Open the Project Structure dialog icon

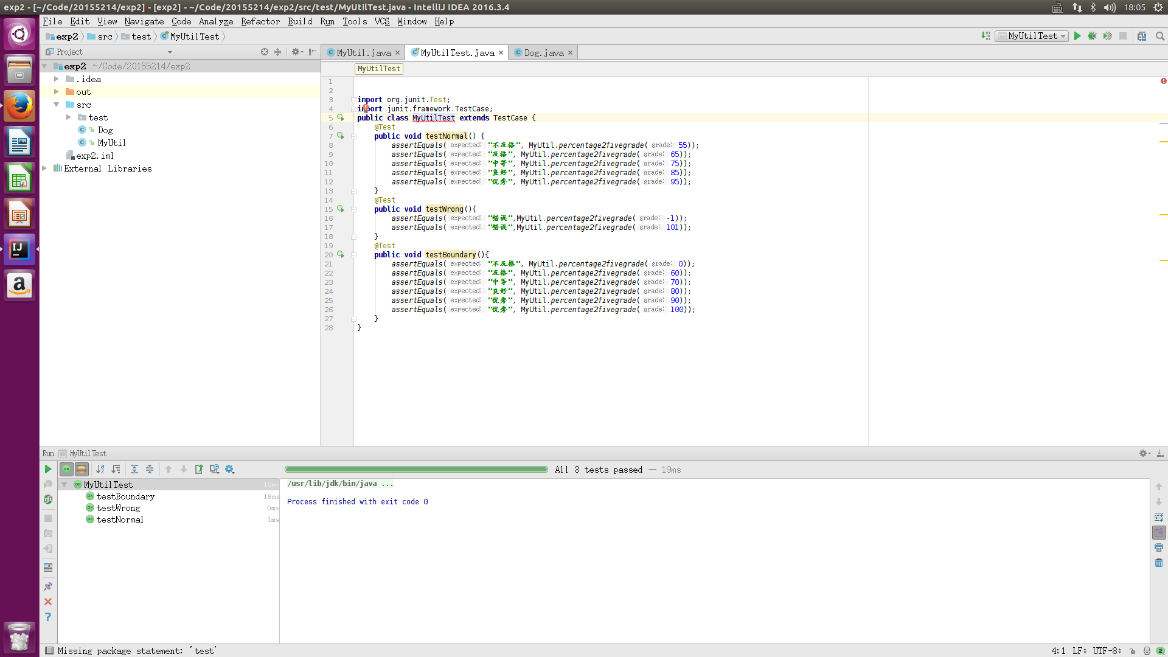pyautogui.click(x=1142, y=36)
